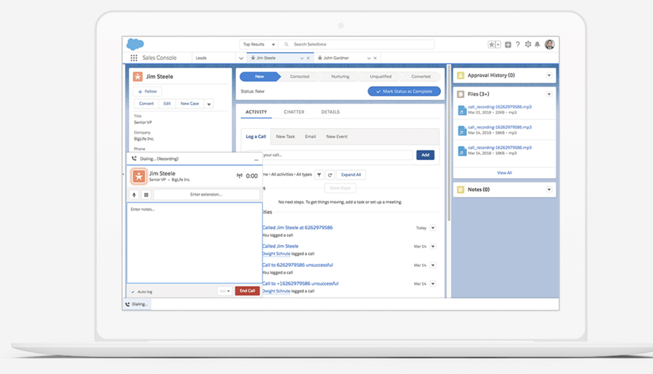
Task: Open the Approval History panel menu
Action: tap(549, 75)
